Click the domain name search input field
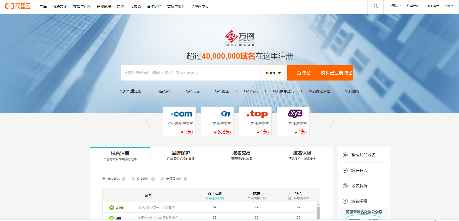 coord(190,73)
